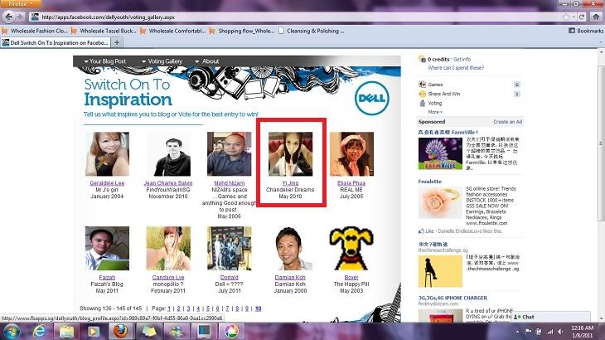Open Yi Jing profile photo
This screenshot has width=605, height=340.
[x=291, y=154]
